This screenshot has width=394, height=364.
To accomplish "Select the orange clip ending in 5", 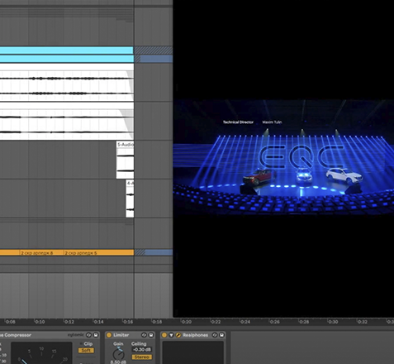I will 99,252.
